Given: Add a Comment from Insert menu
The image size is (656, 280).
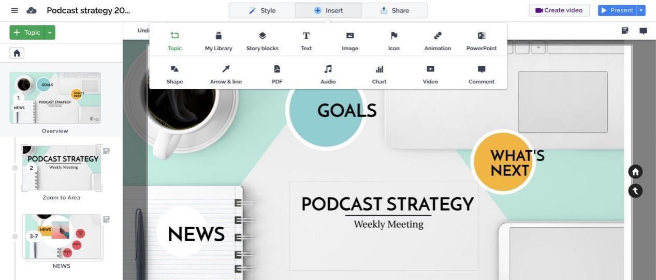Looking at the screenshot, I should tap(482, 75).
